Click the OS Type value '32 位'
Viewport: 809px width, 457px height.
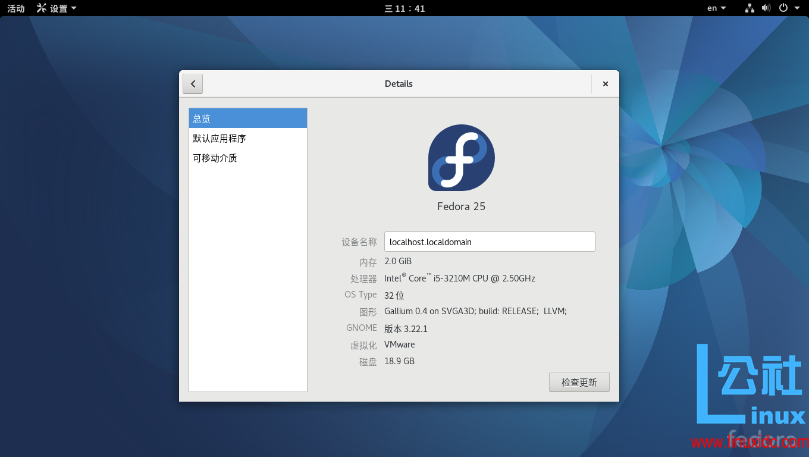394,295
